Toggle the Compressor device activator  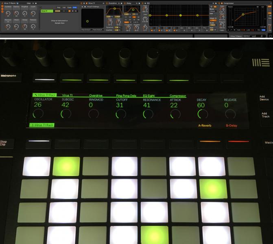(219, 3)
